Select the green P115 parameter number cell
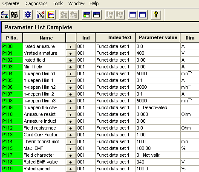This screenshot has height=172, width=199. point(12,148)
